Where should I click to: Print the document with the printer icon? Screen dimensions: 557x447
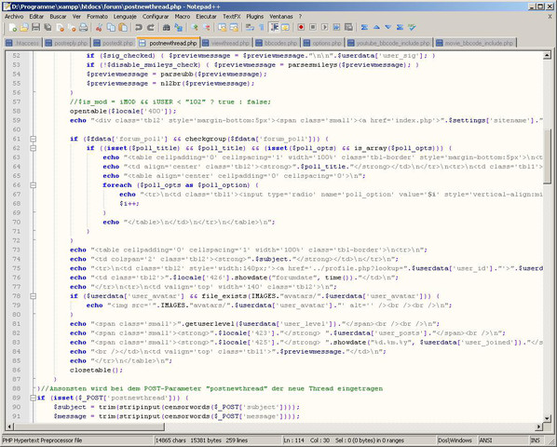coord(84,27)
